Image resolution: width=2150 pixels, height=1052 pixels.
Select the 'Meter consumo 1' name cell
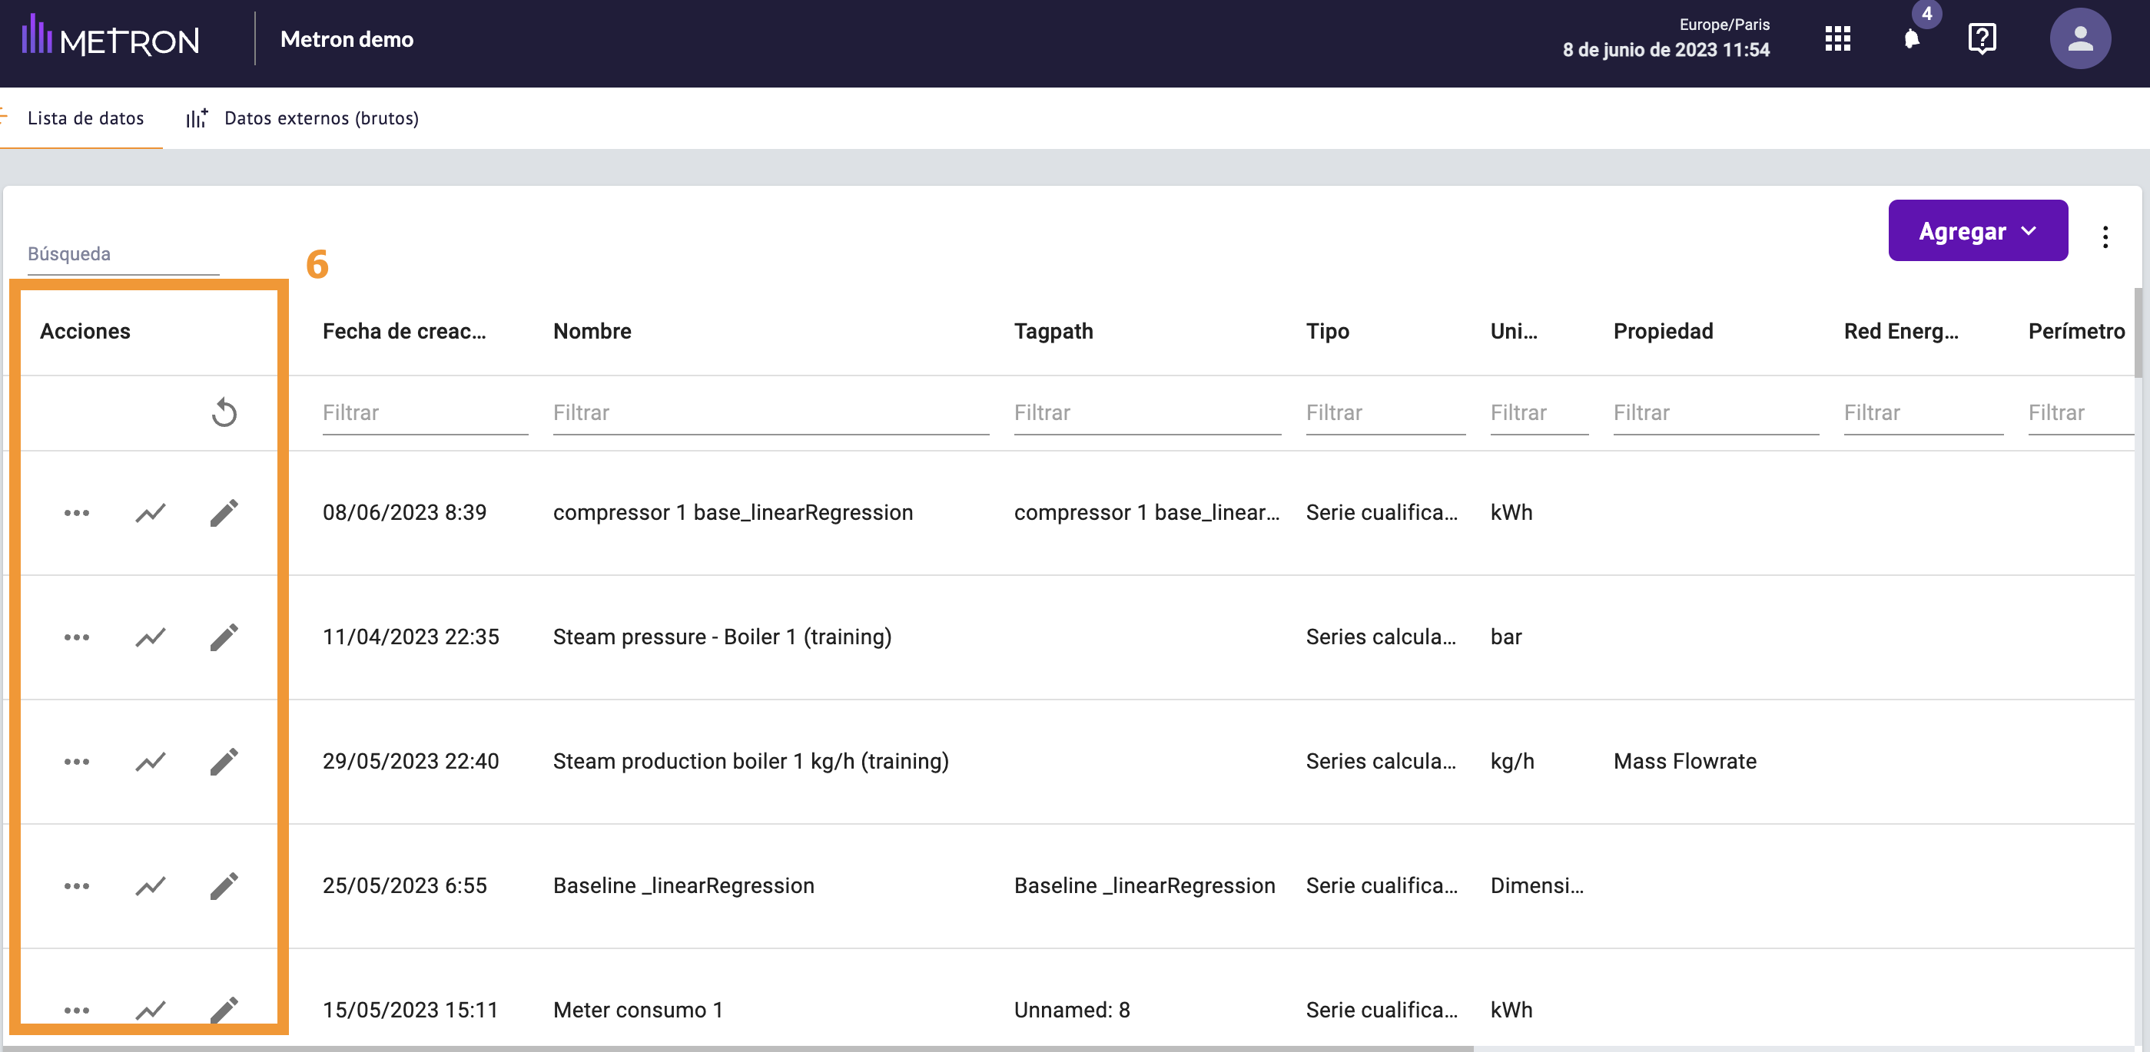(638, 1011)
